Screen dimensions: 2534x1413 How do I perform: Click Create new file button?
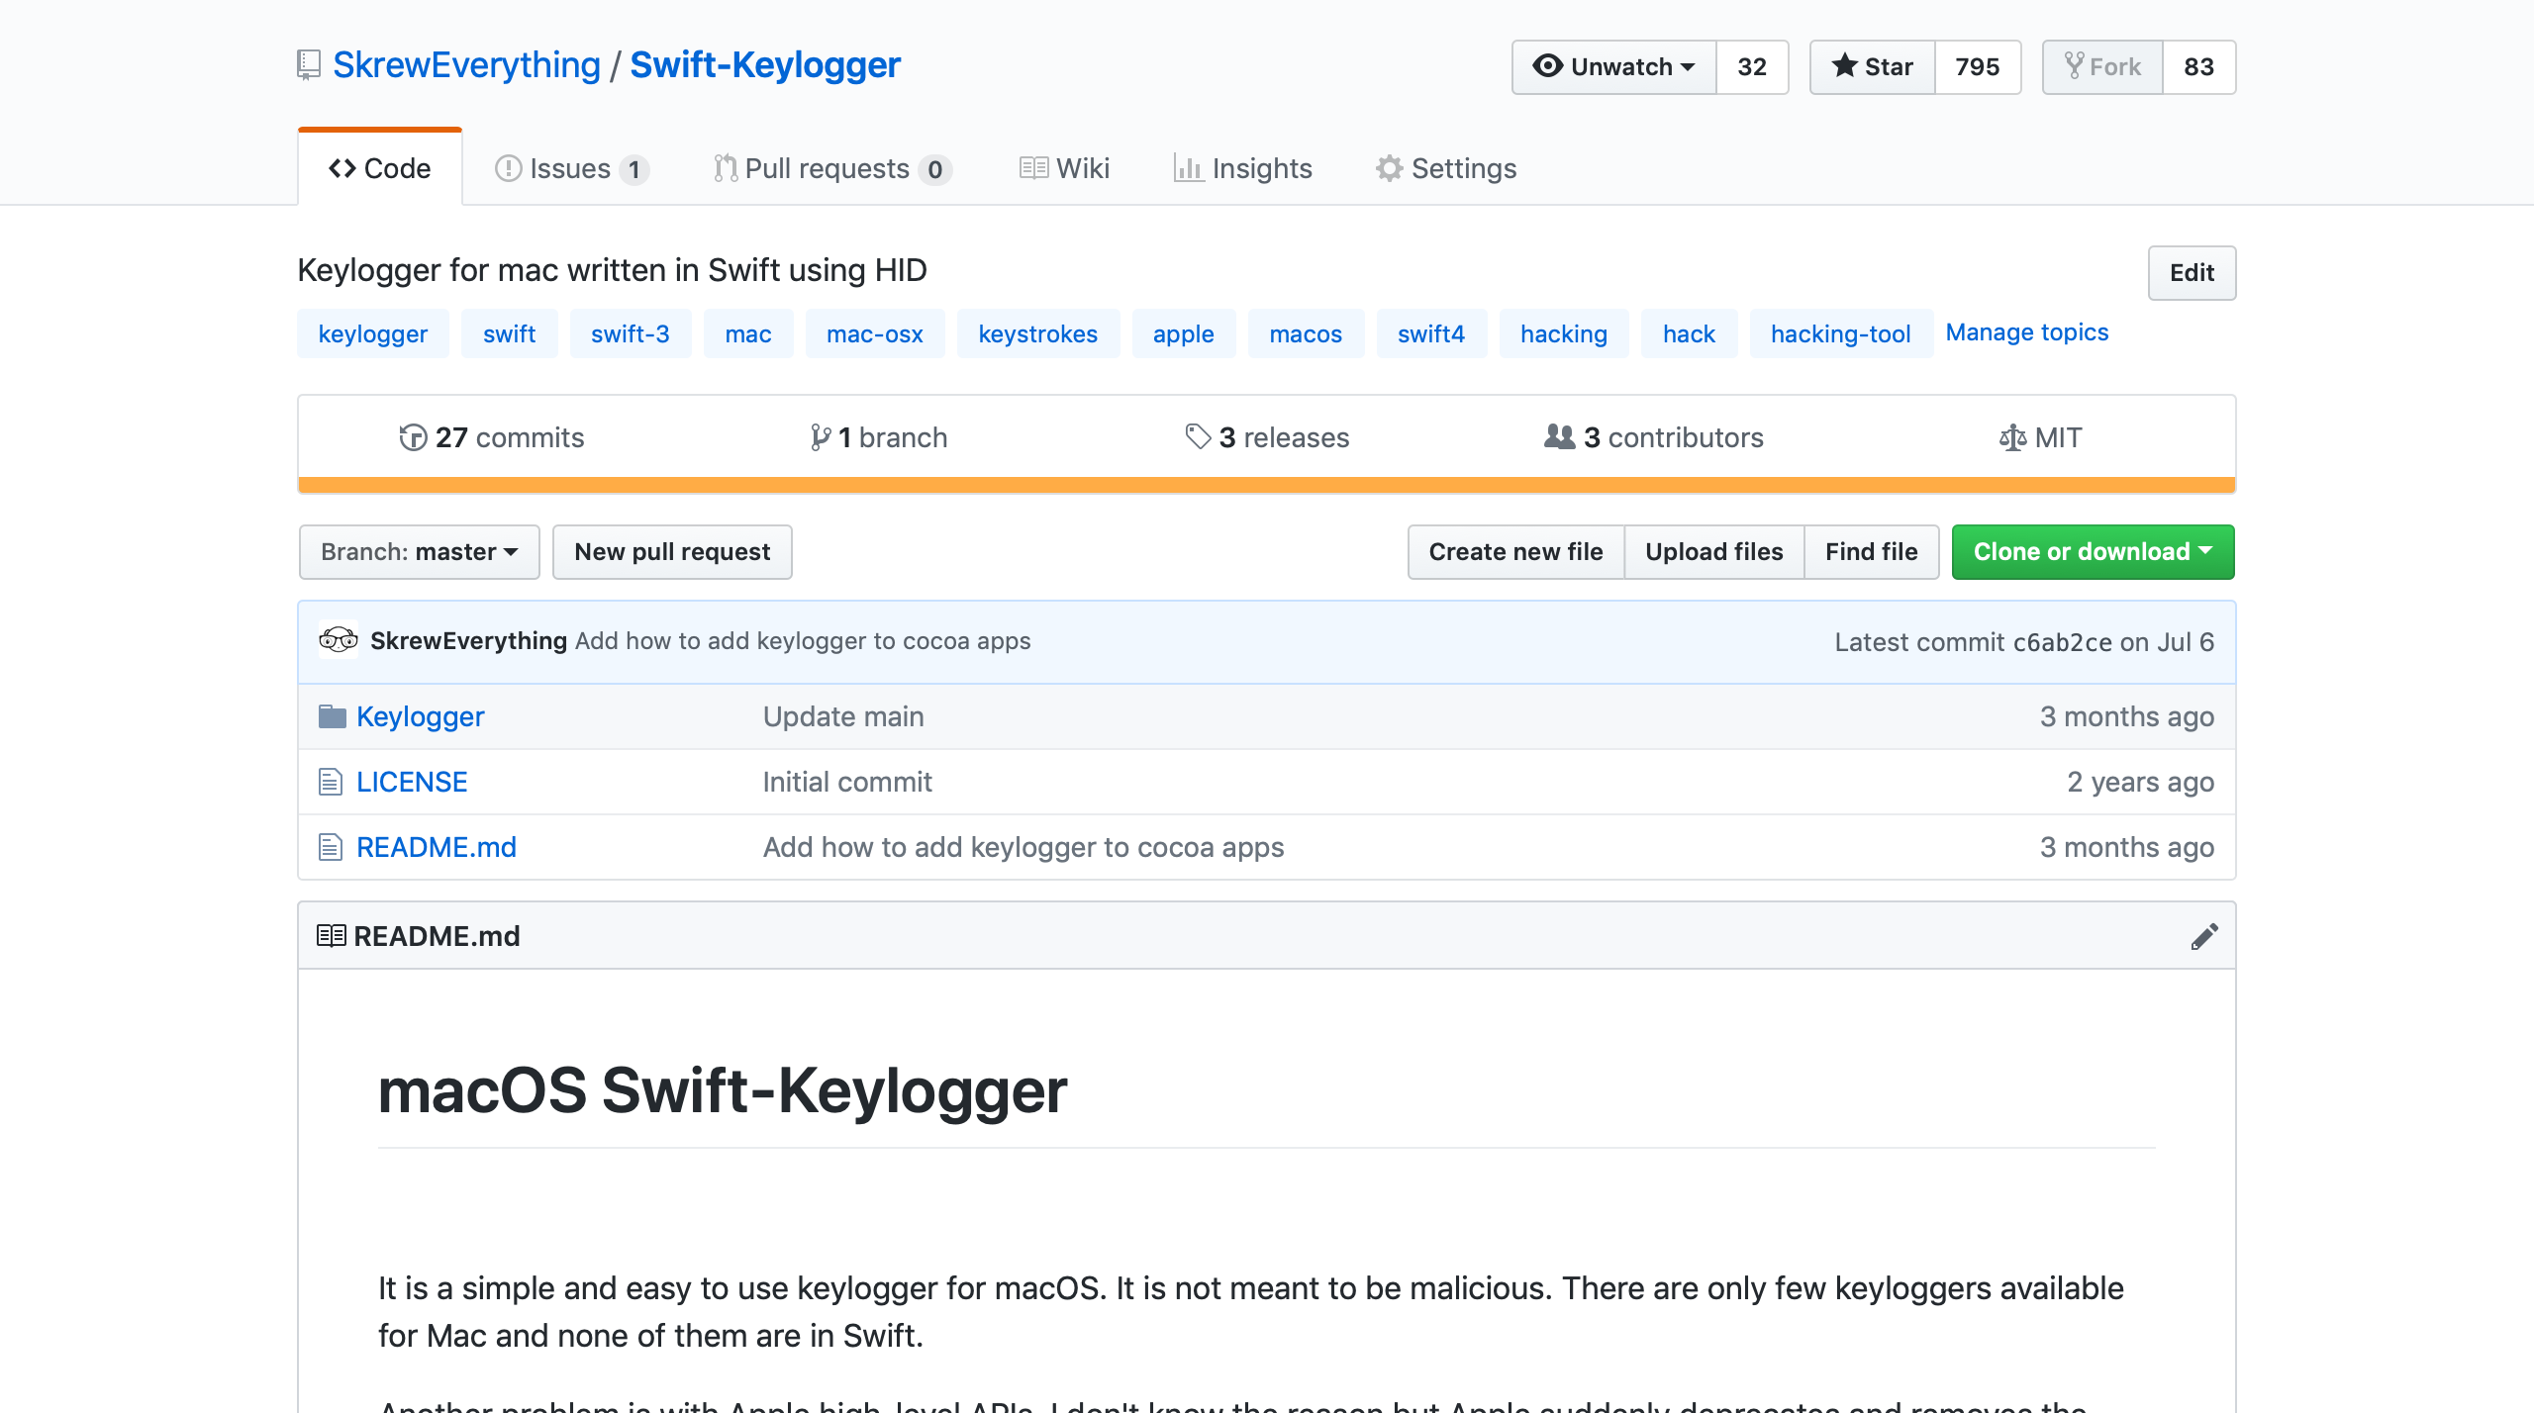[1515, 551]
